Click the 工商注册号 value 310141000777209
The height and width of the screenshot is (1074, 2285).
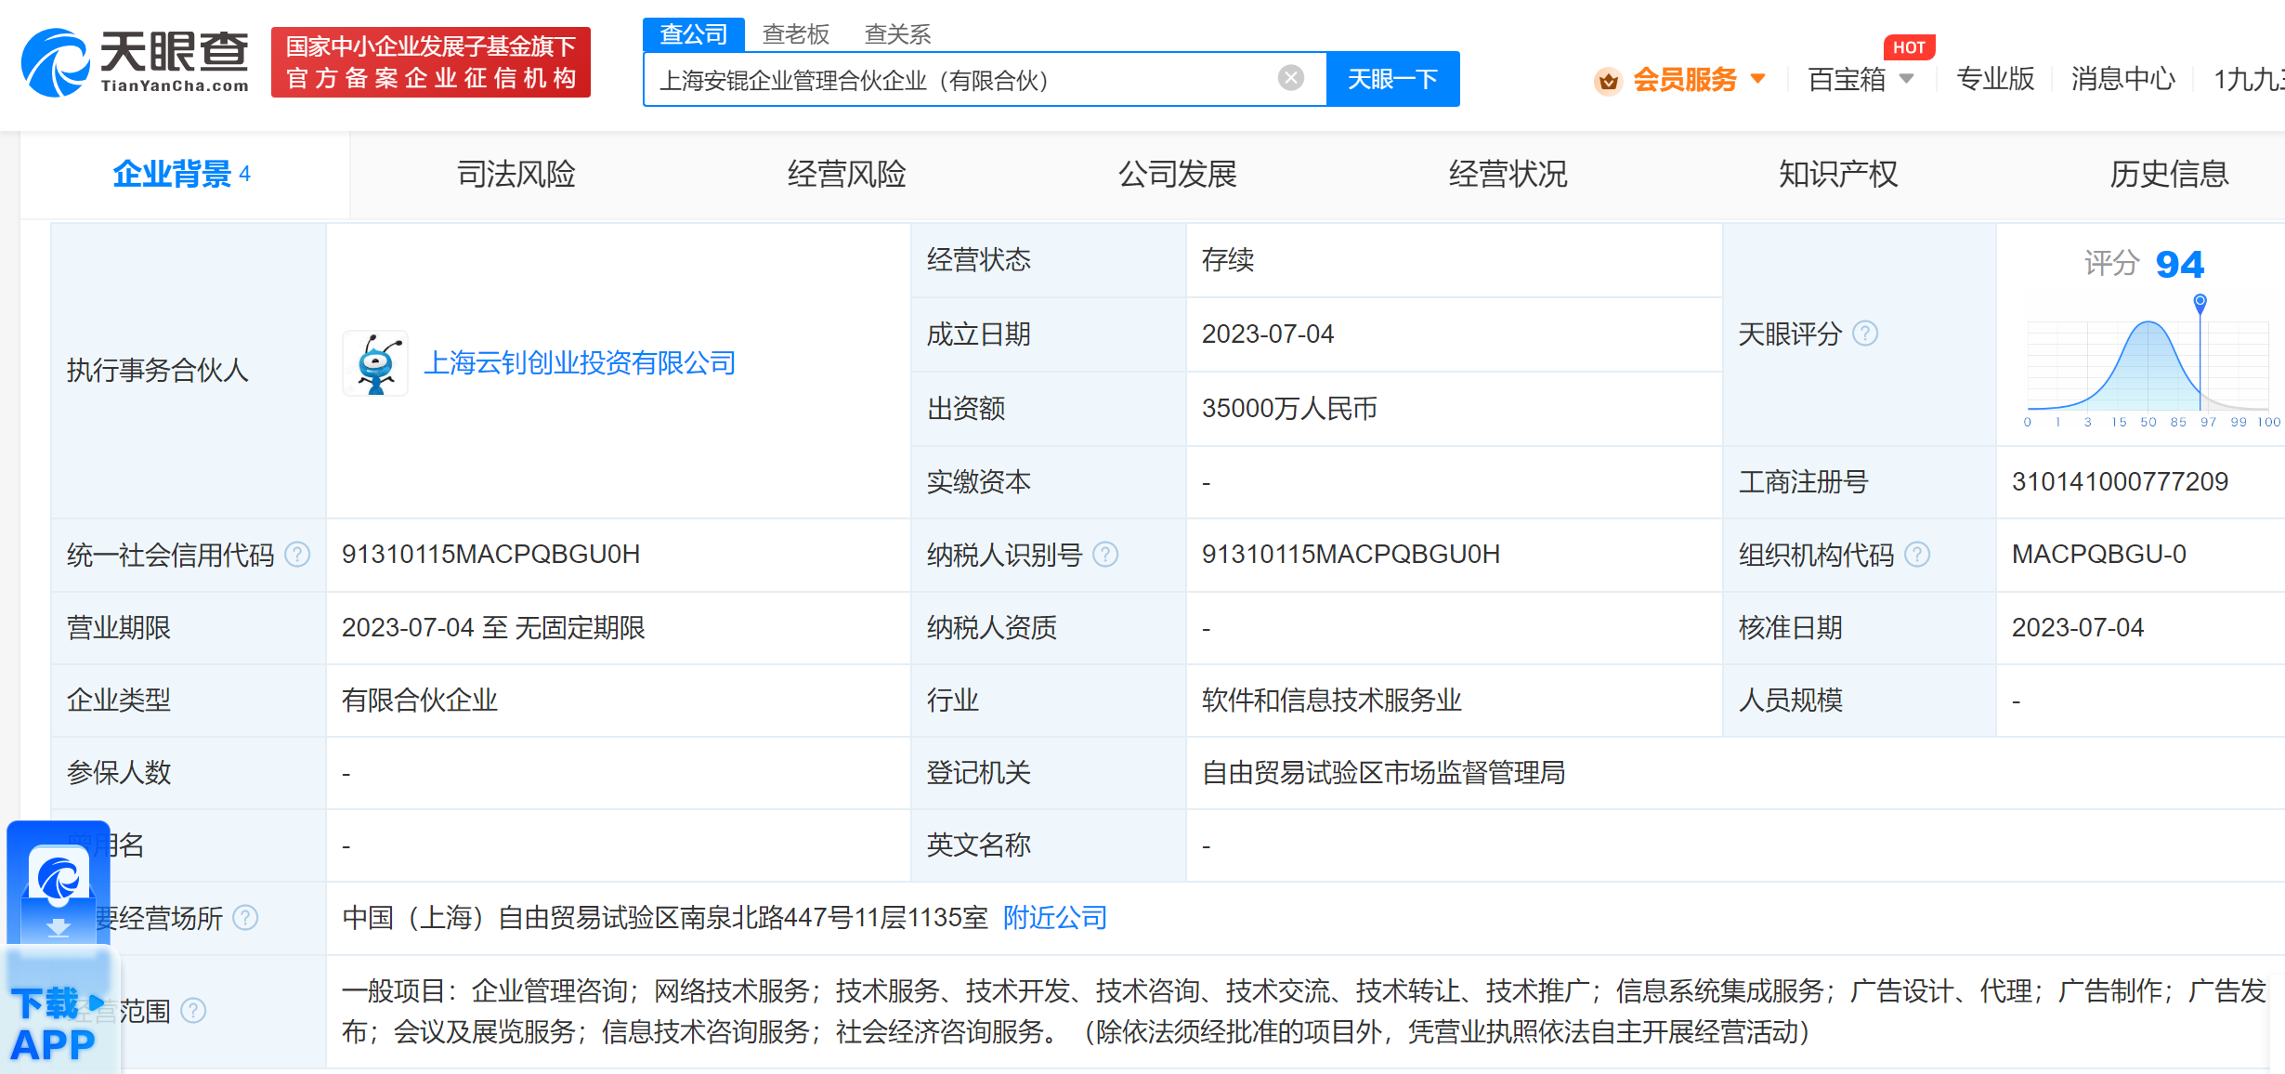pos(2120,482)
